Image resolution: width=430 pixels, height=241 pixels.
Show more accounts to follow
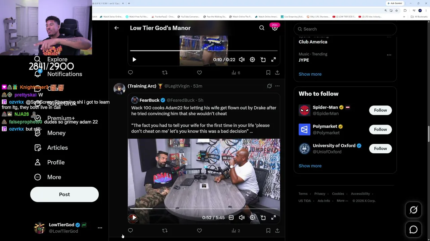coord(310,166)
